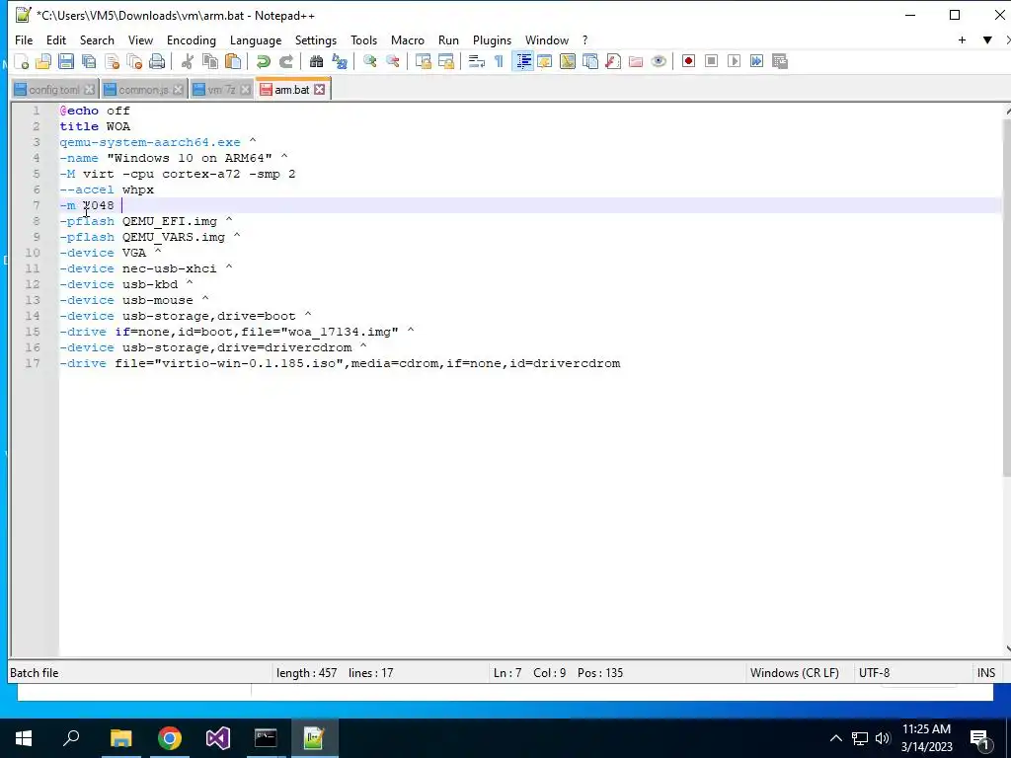The image size is (1011, 758).
Task: Click the Define your language icon
Action: coord(545,61)
